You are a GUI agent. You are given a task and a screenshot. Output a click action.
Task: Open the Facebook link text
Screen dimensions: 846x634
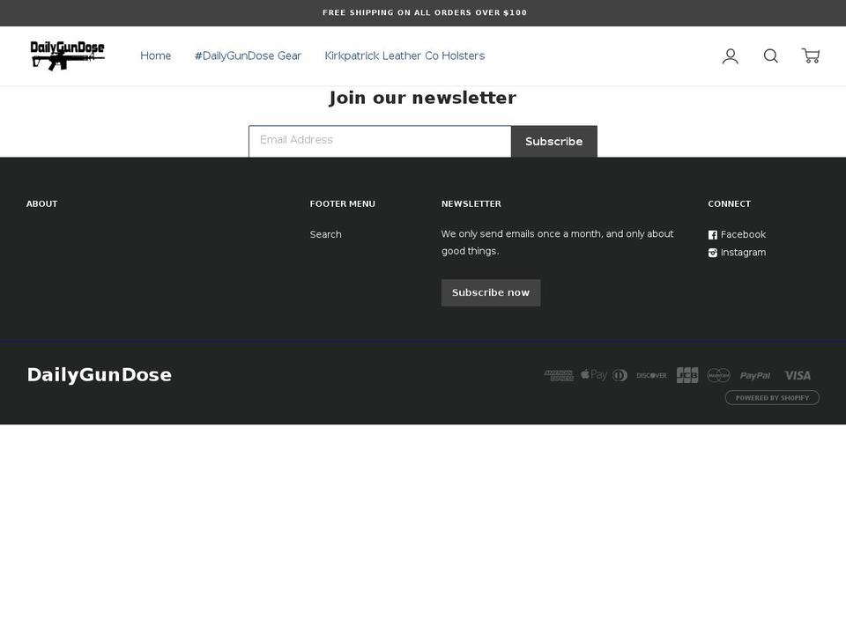click(x=743, y=234)
